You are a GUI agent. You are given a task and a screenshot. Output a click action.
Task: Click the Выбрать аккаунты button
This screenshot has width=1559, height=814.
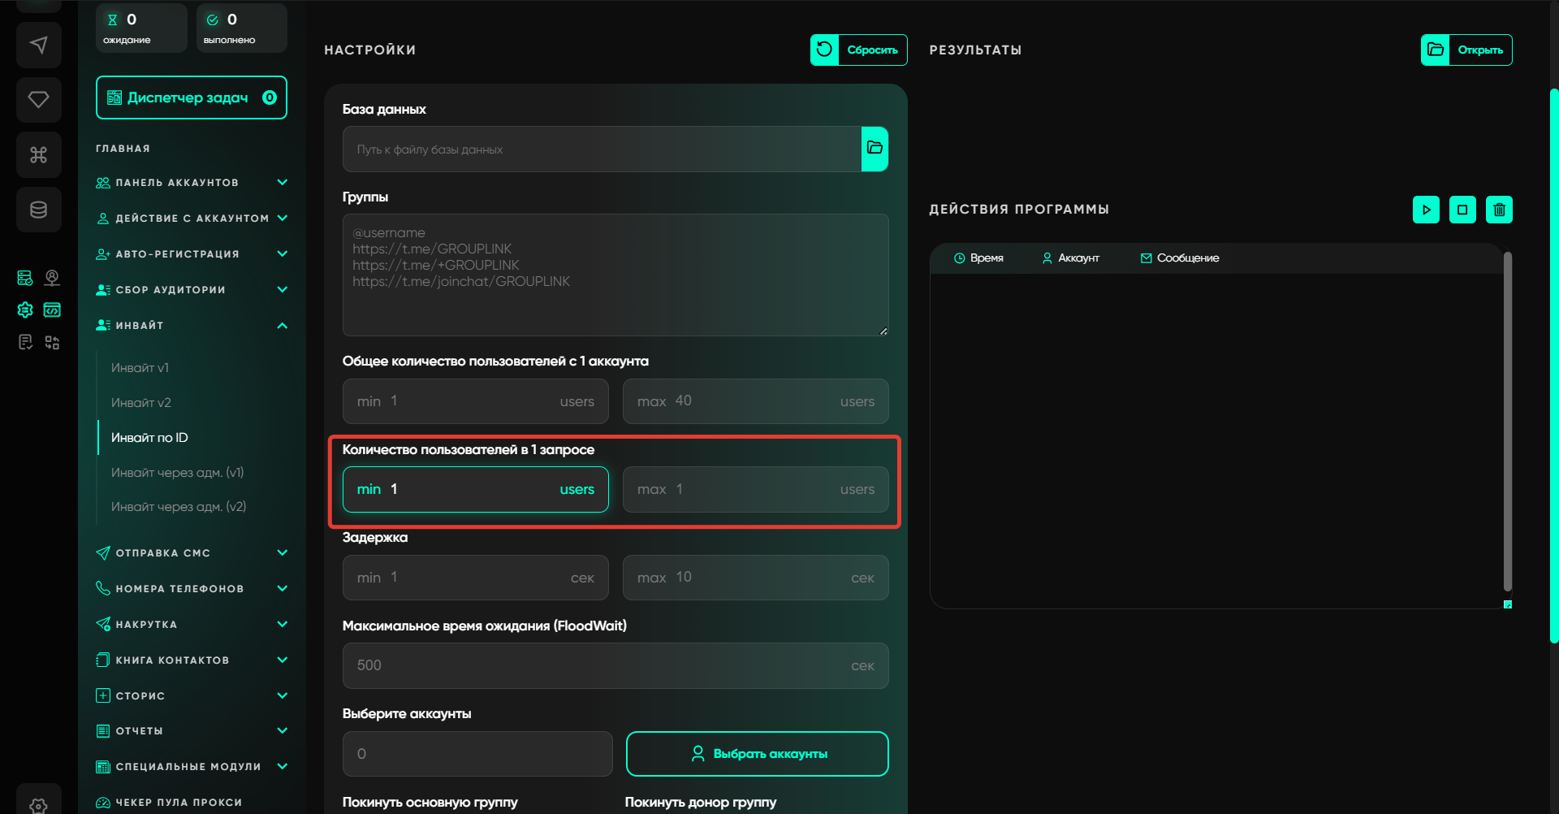[757, 754]
